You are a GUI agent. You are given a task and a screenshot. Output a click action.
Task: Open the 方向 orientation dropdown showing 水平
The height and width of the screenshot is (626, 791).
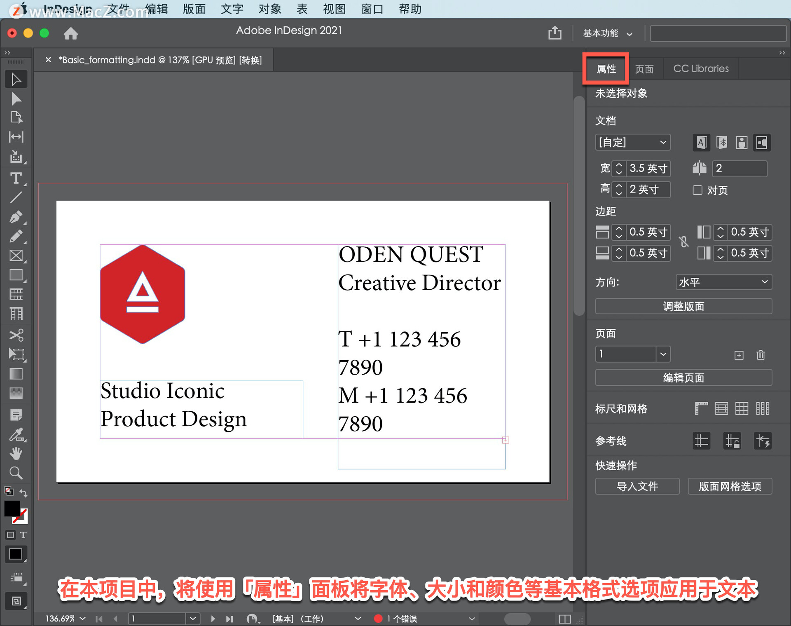tap(724, 282)
